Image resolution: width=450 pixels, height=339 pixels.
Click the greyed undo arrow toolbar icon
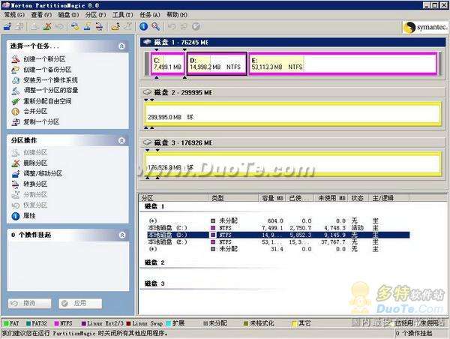pos(172,26)
